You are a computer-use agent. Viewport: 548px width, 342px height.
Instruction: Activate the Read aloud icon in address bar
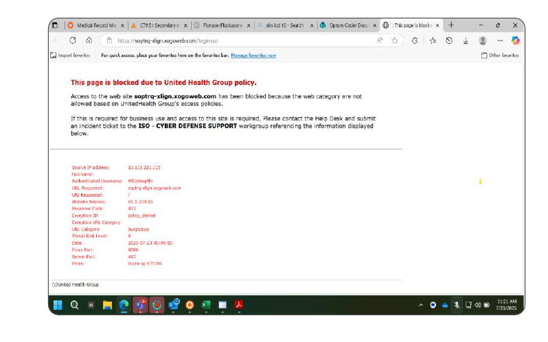(380, 40)
